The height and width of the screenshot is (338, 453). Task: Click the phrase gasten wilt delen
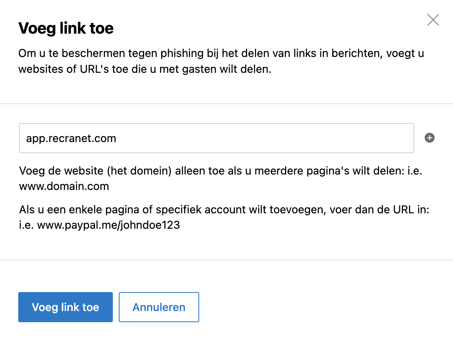tap(227, 69)
